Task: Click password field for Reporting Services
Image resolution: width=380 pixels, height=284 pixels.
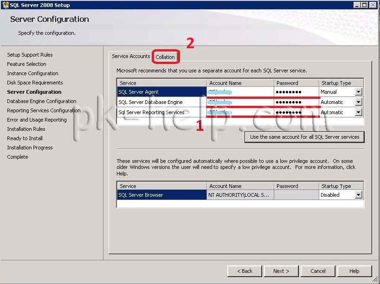Action: point(296,112)
